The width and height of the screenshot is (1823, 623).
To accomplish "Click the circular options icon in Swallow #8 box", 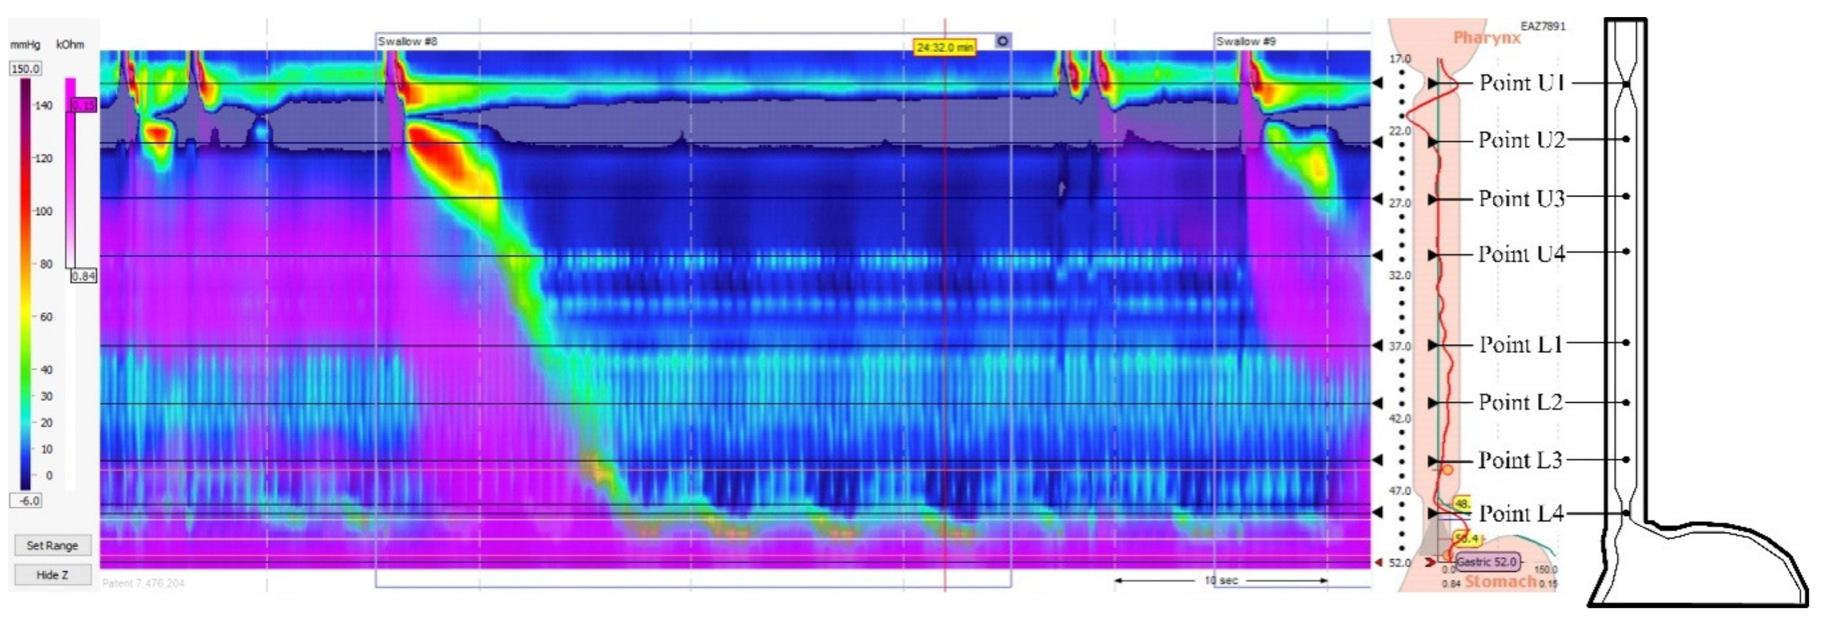I will [x=1002, y=42].
